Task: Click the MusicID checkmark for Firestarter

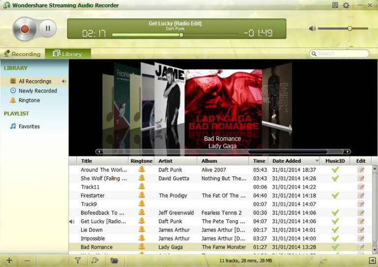Action: pos(335,195)
